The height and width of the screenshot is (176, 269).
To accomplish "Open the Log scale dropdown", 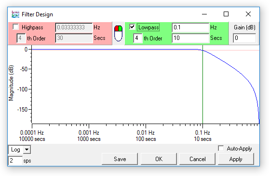I will click(27, 150).
